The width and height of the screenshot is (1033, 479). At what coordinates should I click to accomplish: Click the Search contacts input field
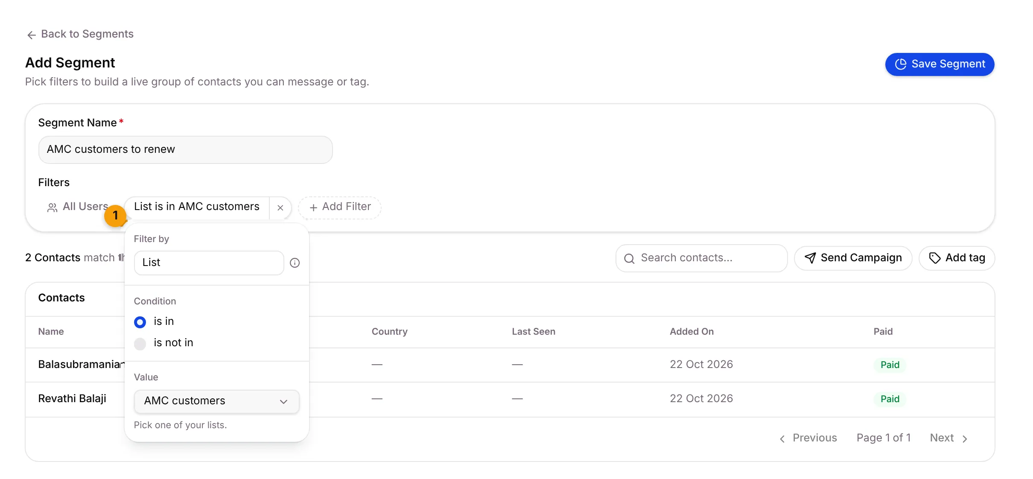pos(701,258)
